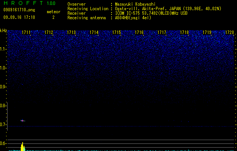The width and height of the screenshot is (237, 151).
Task: Click the 1719 time marker
Action: pos(207,32)
